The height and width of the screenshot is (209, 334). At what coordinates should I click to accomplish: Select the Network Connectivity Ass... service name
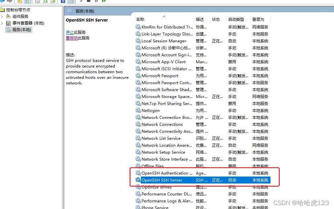pyautogui.click(x=167, y=131)
